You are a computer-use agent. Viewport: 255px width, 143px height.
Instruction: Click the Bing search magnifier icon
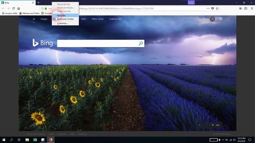coord(141,43)
